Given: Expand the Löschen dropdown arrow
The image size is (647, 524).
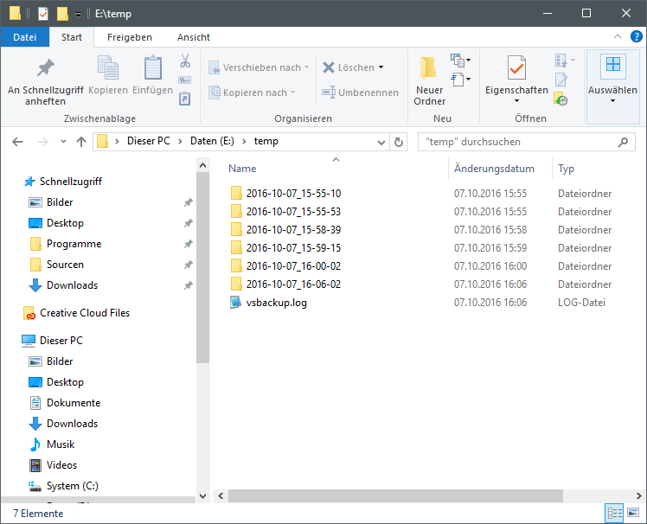Looking at the screenshot, I should pos(381,67).
